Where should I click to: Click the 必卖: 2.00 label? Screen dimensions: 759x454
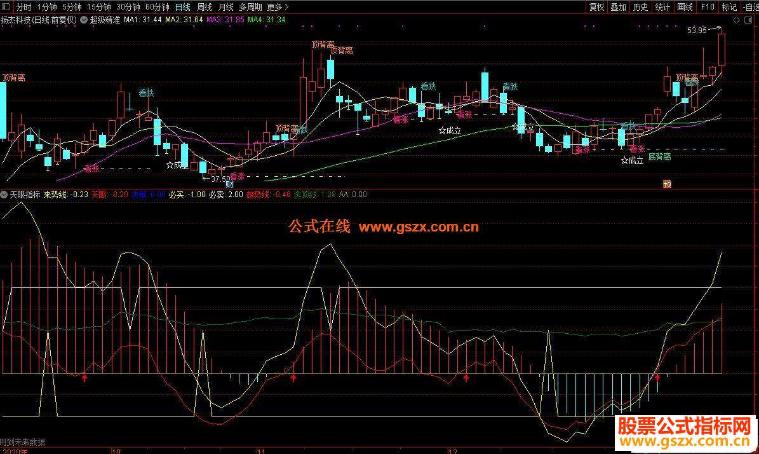point(226,195)
